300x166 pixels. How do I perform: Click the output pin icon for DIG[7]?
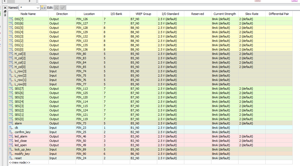pyautogui.click(x=11, y=19)
